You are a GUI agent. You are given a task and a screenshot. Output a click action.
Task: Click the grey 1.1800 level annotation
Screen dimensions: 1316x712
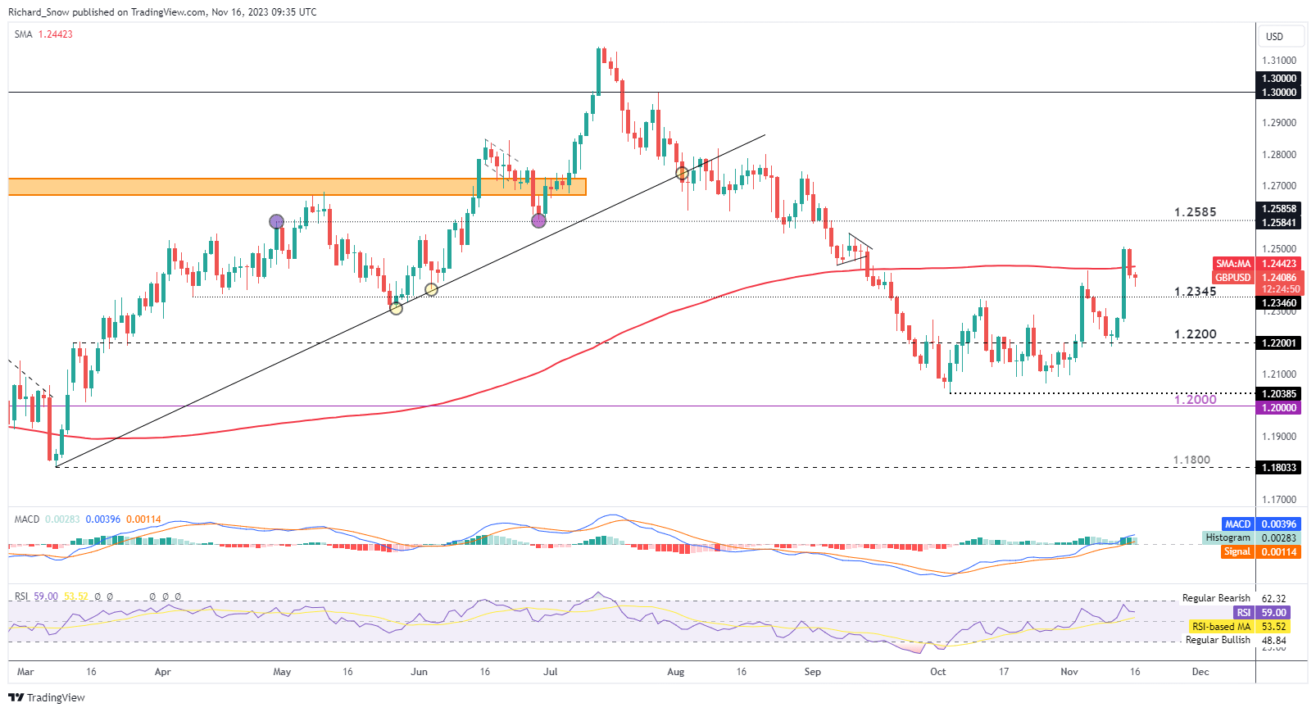coord(1191,460)
